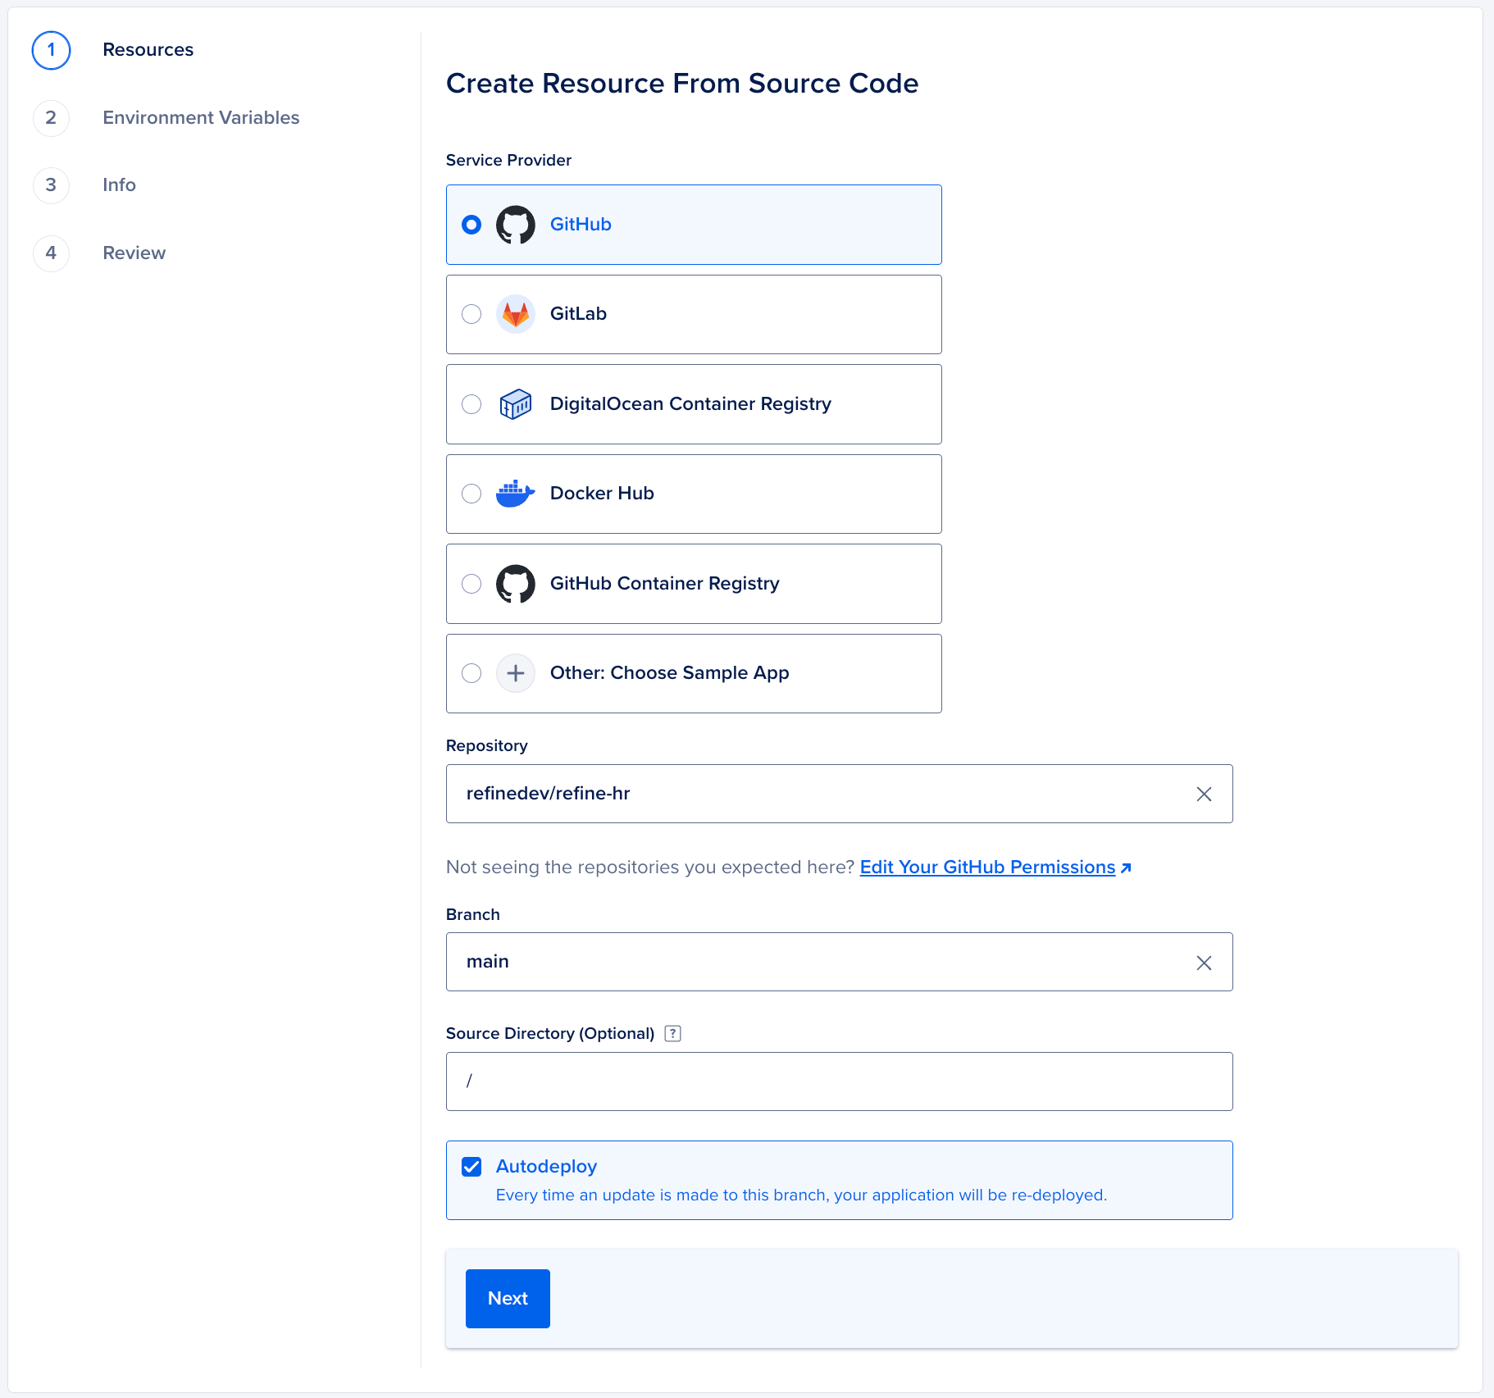This screenshot has width=1494, height=1398.
Task: Uncheck the Autodeploy checkbox
Action: click(471, 1167)
